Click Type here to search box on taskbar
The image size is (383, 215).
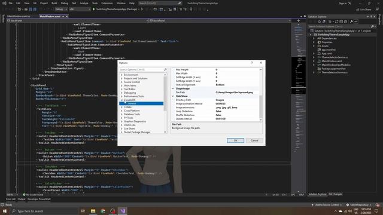coord(44,211)
